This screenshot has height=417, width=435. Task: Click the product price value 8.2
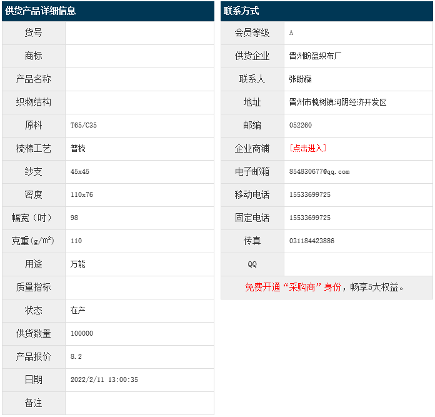click(76, 356)
